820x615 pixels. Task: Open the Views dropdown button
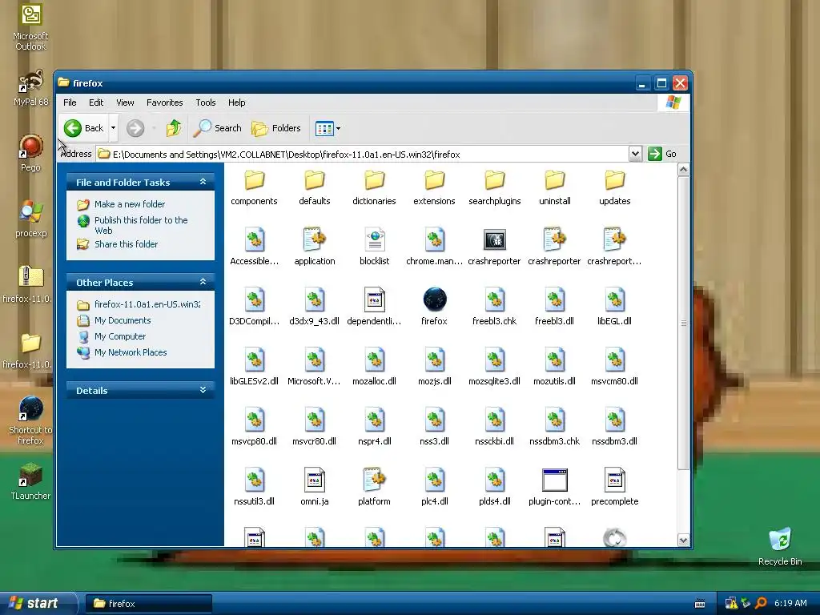tap(328, 128)
